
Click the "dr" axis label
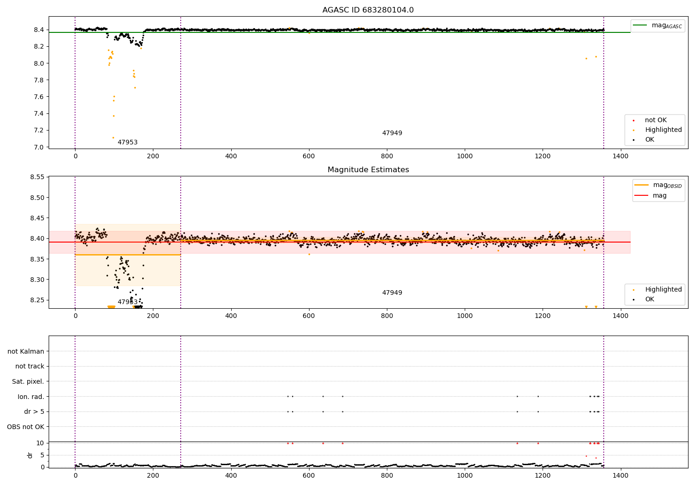click(x=30, y=455)
